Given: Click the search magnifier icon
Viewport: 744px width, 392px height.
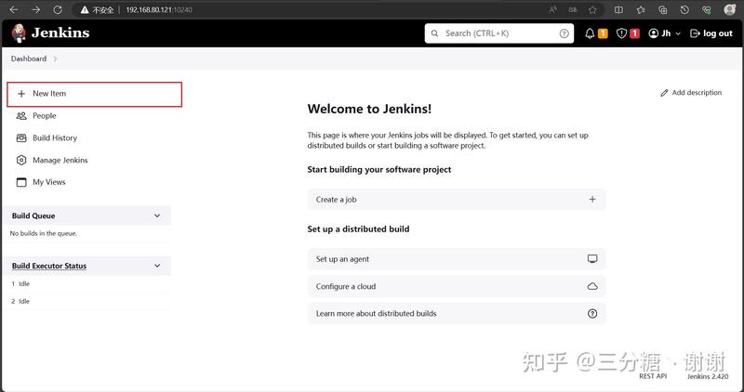Looking at the screenshot, I should click(x=434, y=33).
